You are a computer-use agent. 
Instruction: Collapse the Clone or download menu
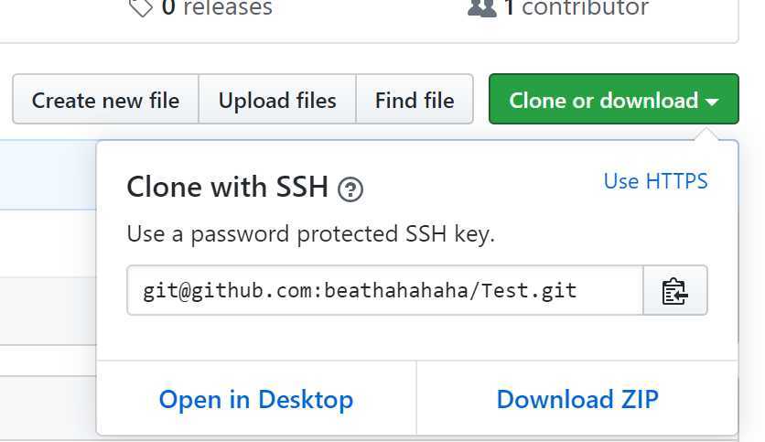click(x=614, y=99)
